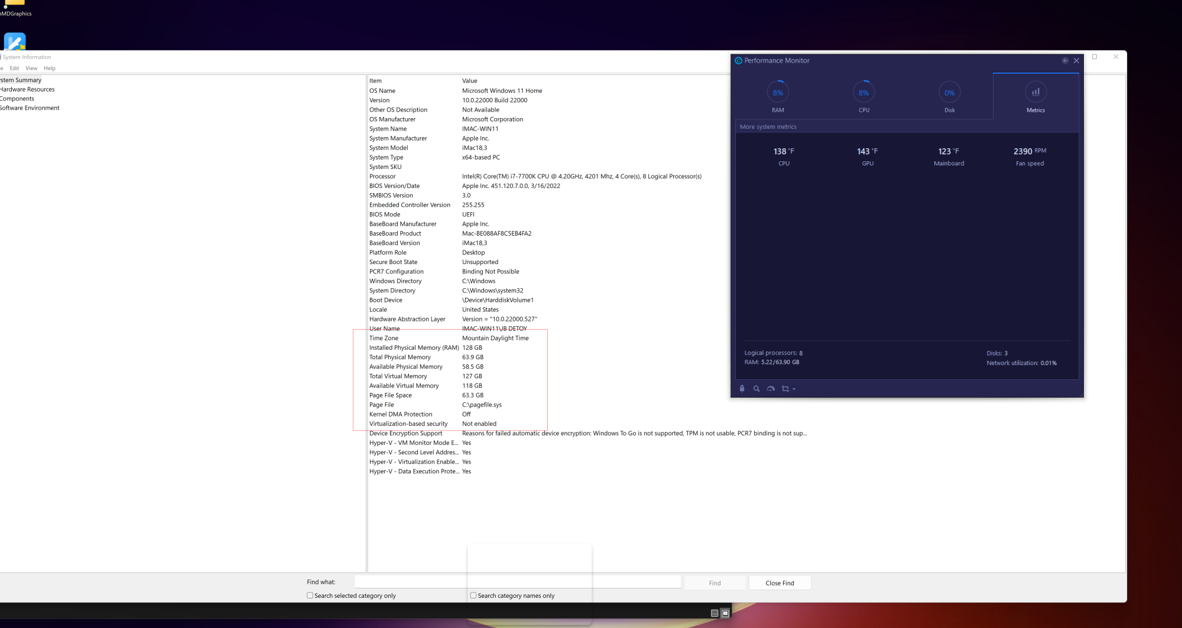Select the System Manufacturer row
Screen dimensions: 1182x628
coord(429,138)
